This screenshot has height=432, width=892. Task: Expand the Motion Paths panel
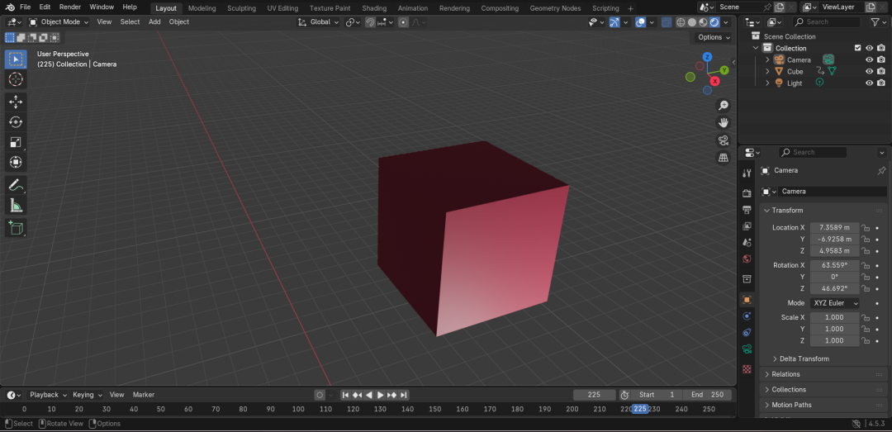[823, 406]
